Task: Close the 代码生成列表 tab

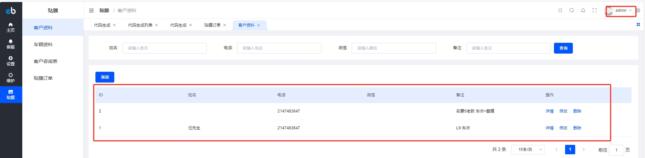Action: pos(156,25)
